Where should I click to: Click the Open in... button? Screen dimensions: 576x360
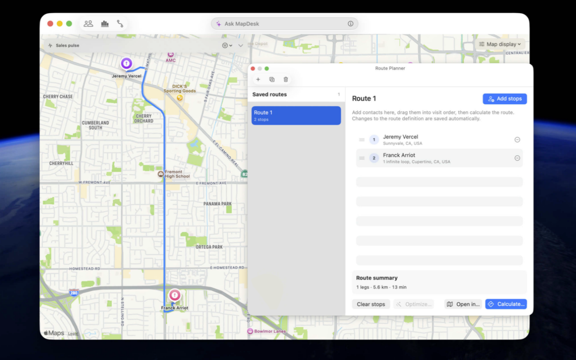[x=463, y=304]
